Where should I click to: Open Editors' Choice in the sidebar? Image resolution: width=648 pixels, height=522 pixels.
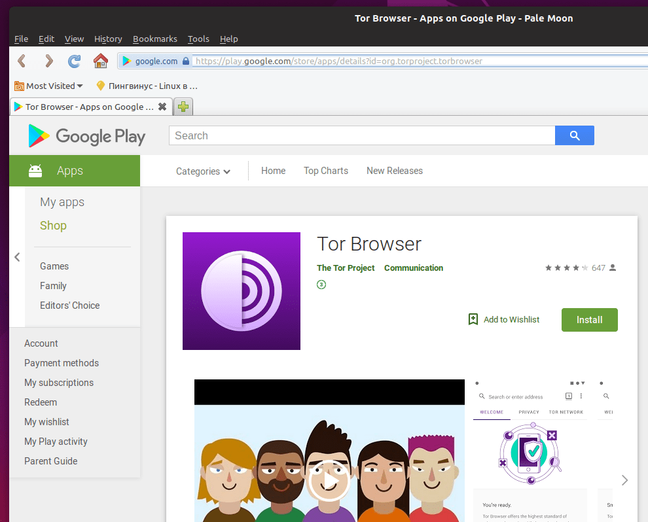(x=70, y=305)
